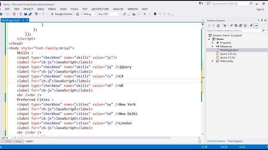The height and width of the screenshot is (150, 268).
Task: Open the ANALYZE menu
Action: pyautogui.click(x=118, y=9)
